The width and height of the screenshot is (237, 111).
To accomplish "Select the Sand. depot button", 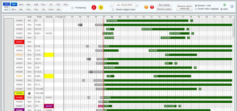I will tap(21, 4).
